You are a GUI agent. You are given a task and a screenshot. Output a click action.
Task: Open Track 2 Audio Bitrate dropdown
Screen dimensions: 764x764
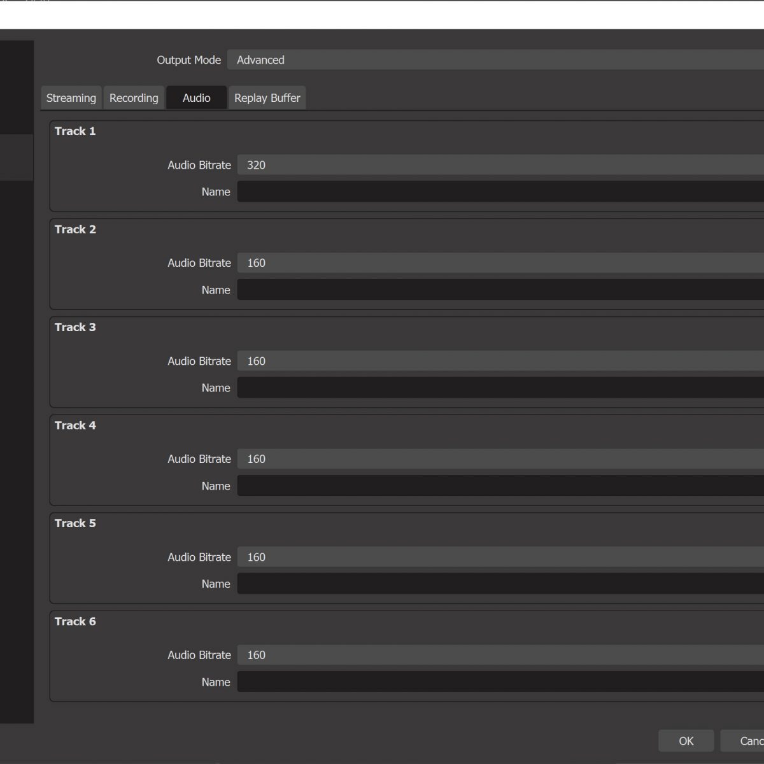(x=500, y=263)
